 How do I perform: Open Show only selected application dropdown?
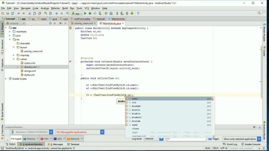259,139
